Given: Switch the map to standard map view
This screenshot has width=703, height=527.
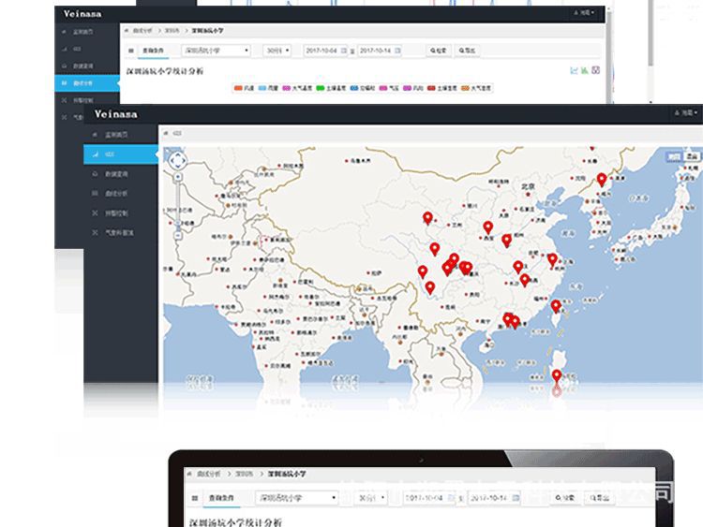Looking at the screenshot, I should (x=674, y=156).
